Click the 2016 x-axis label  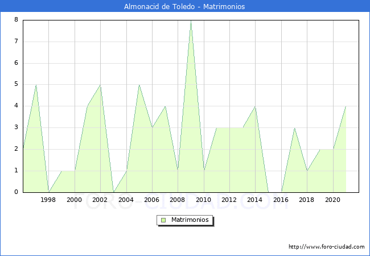(281, 200)
